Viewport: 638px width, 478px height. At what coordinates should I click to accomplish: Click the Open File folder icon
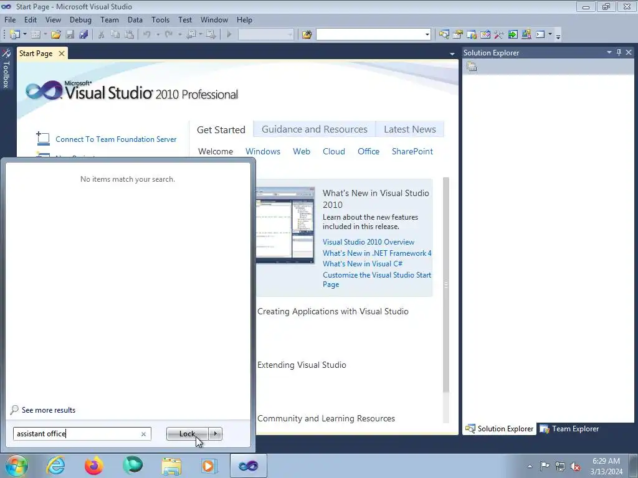(56, 35)
